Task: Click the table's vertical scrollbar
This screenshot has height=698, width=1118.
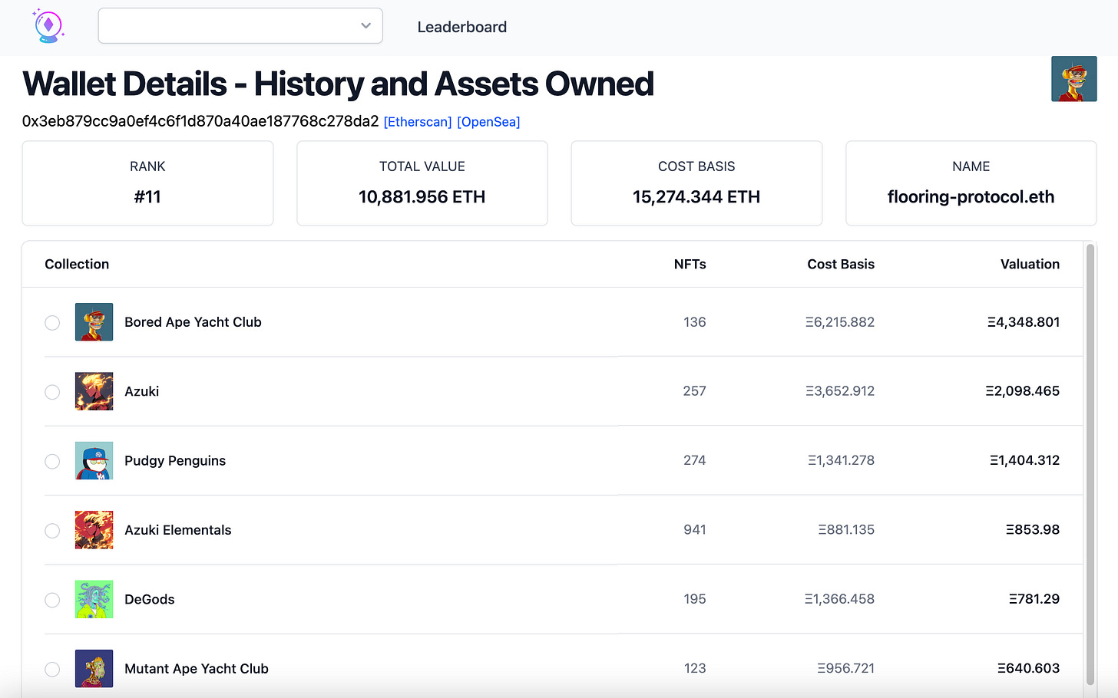Action: click(1090, 464)
